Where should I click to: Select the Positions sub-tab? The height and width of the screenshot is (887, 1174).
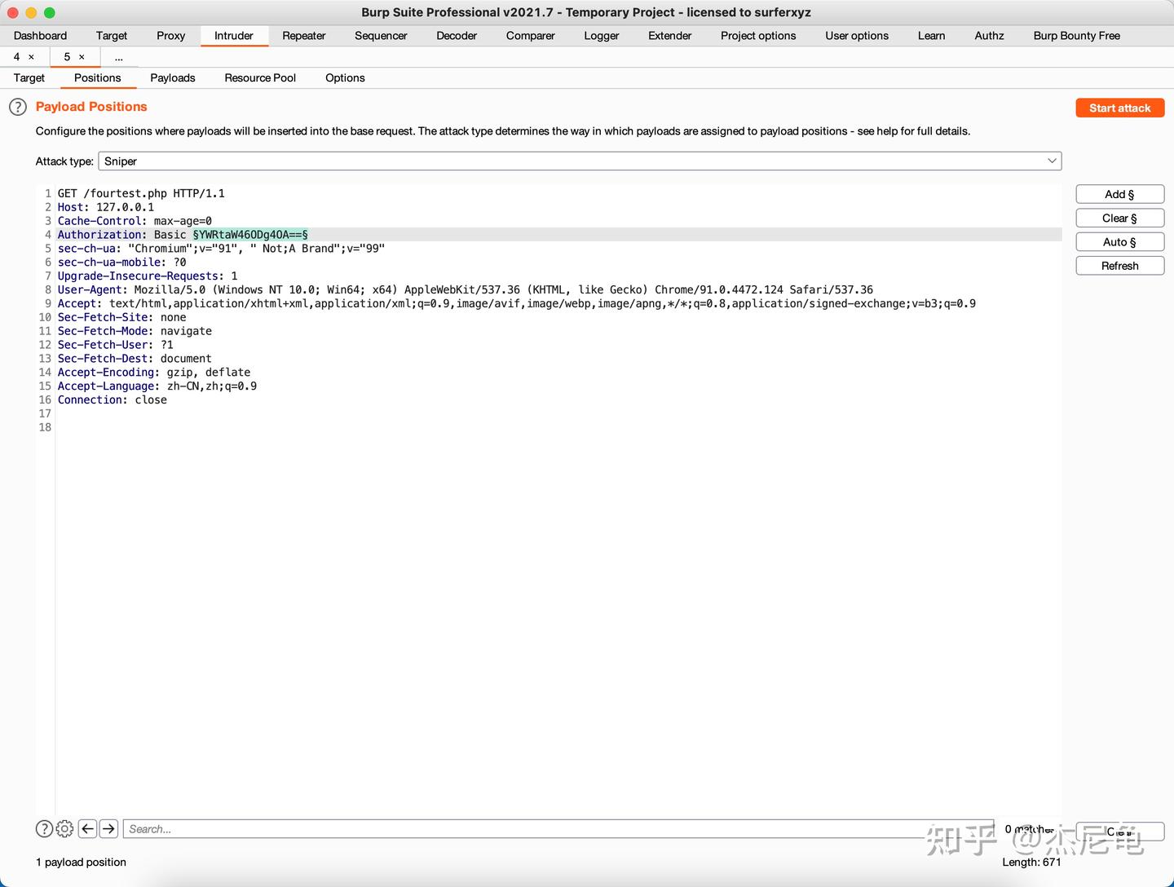(x=98, y=78)
